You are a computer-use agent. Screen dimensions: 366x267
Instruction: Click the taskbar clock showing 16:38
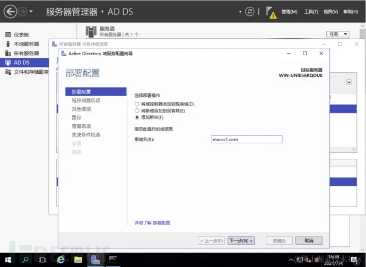click(x=334, y=260)
